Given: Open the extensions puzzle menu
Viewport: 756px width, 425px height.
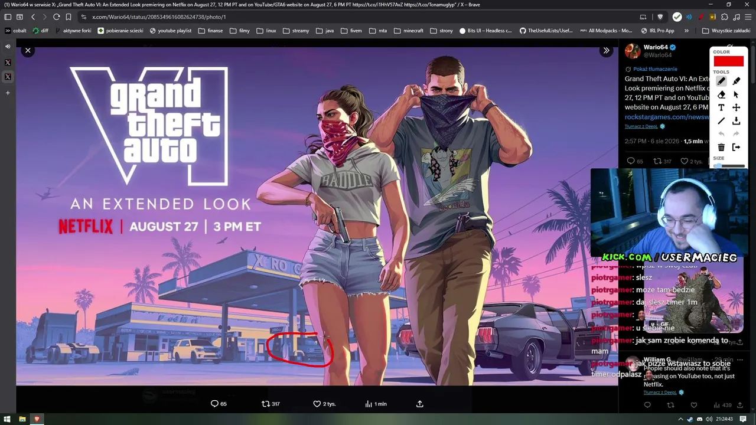Looking at the screenshot, I should click(x=725, y=17).
